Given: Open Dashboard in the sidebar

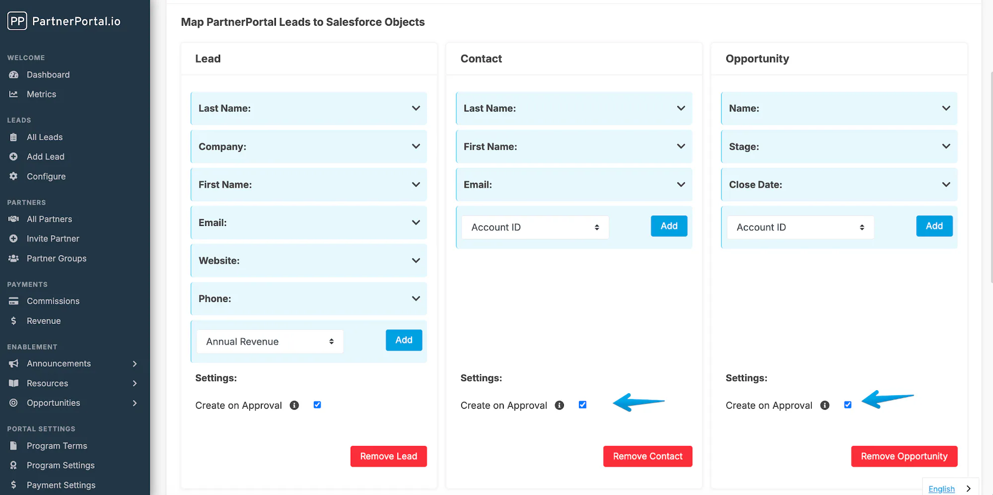Looking at the screenshot, I should [x=48, y=74].
